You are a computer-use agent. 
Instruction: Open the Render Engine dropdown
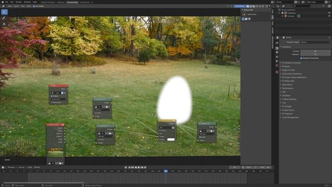(x=315, y=42)
